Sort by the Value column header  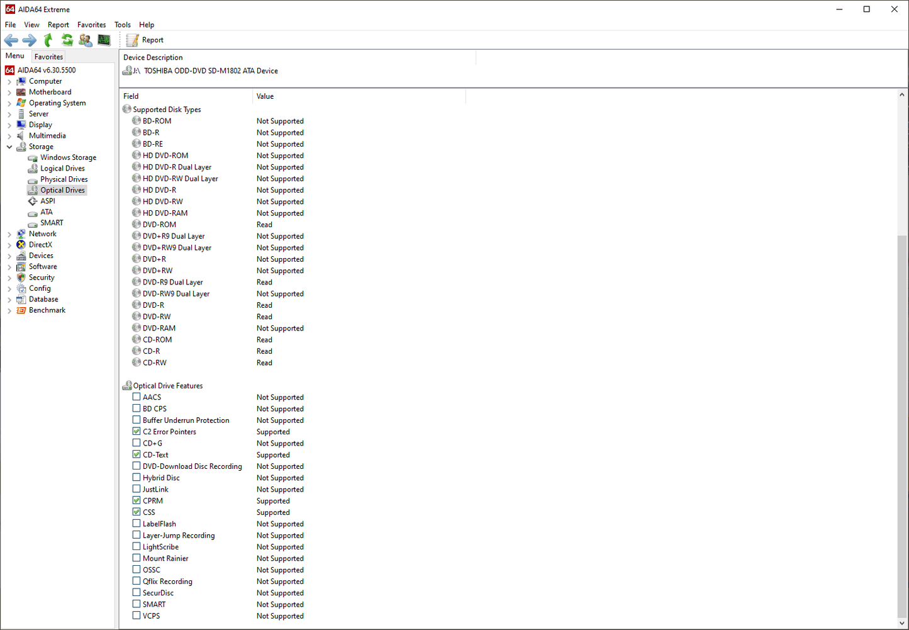[265, 96]
